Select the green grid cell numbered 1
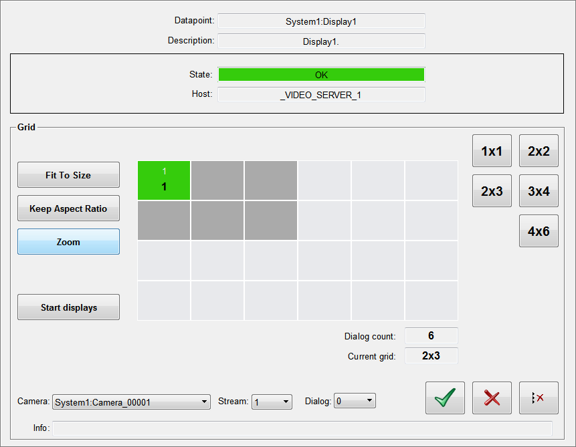Screen dimensions: 576x447 click(x=164, y=180)
